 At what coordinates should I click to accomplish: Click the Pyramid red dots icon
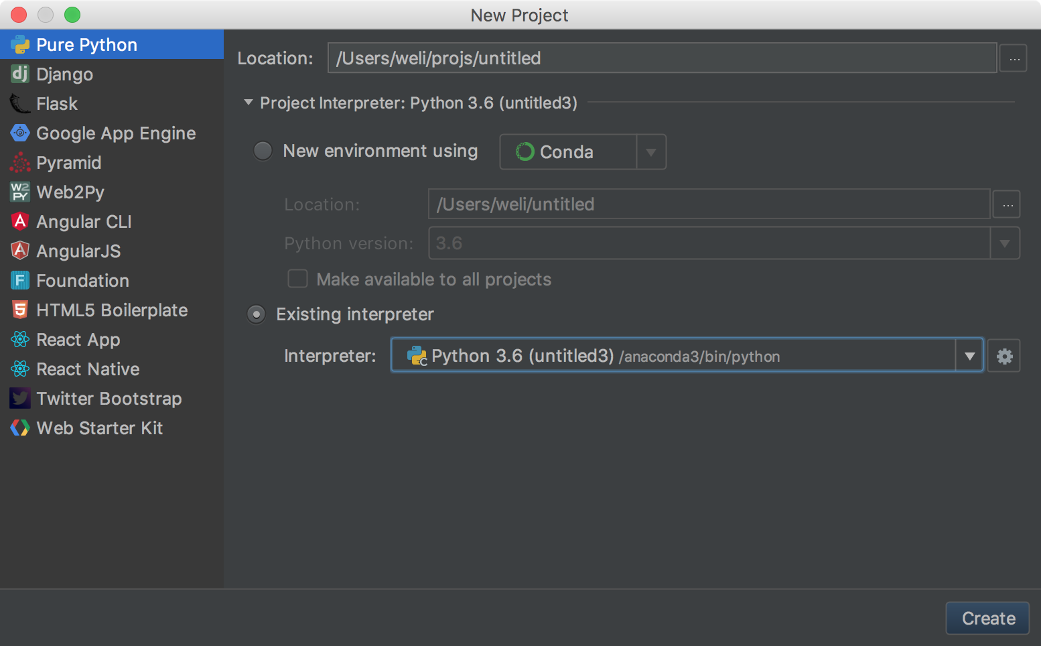[20, 162]
